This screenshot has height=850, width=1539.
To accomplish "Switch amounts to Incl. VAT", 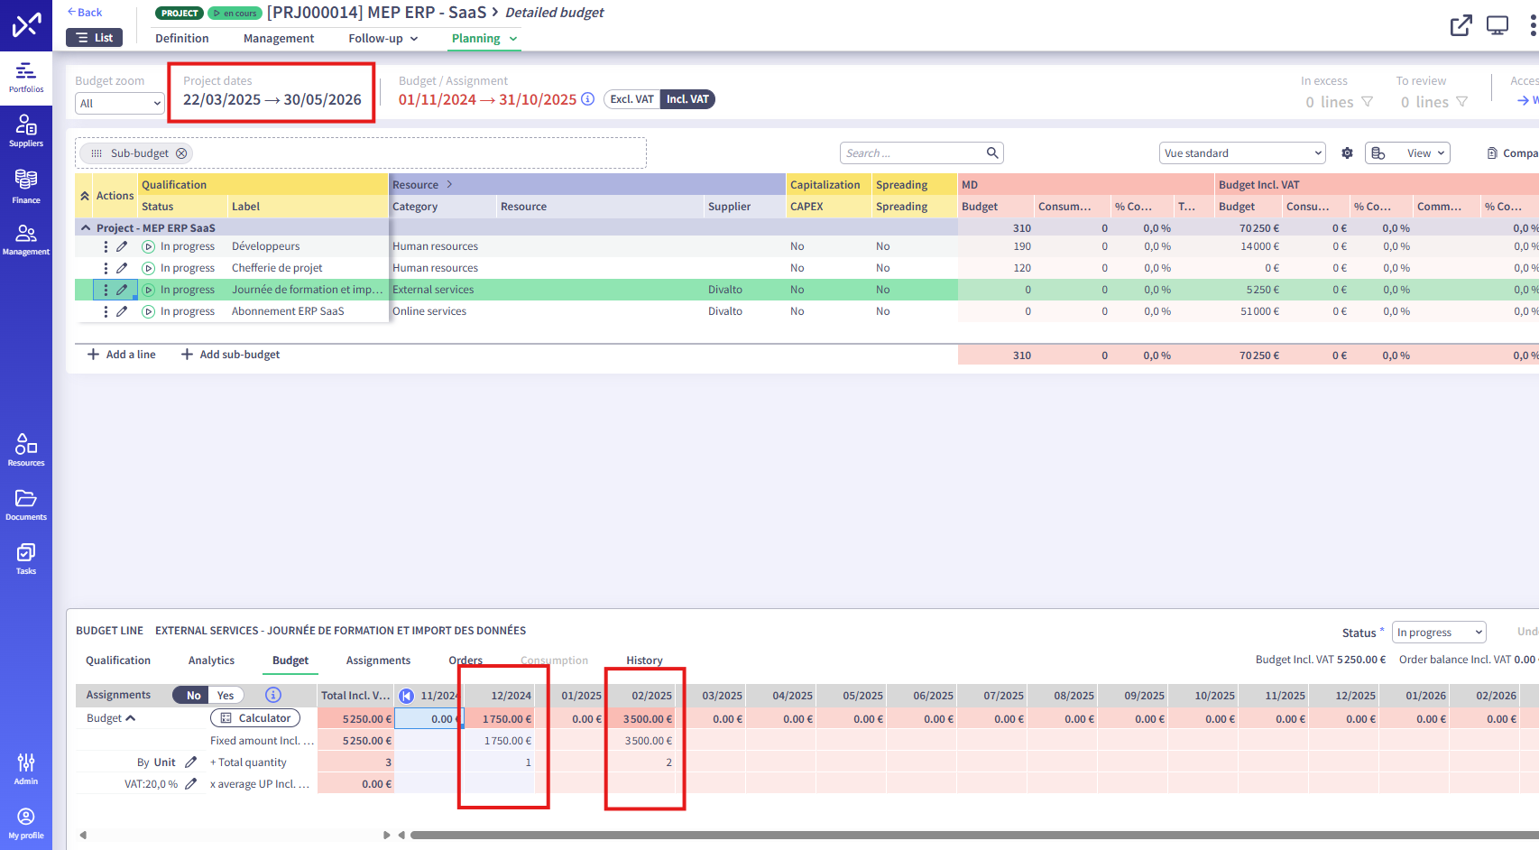I will (687, 99).
